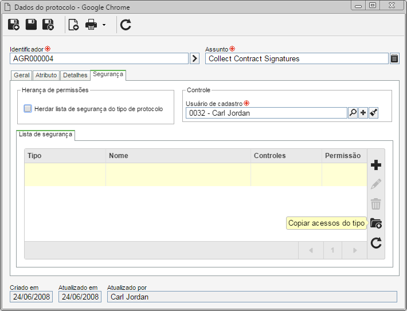Click the Assunto input field

297,58
